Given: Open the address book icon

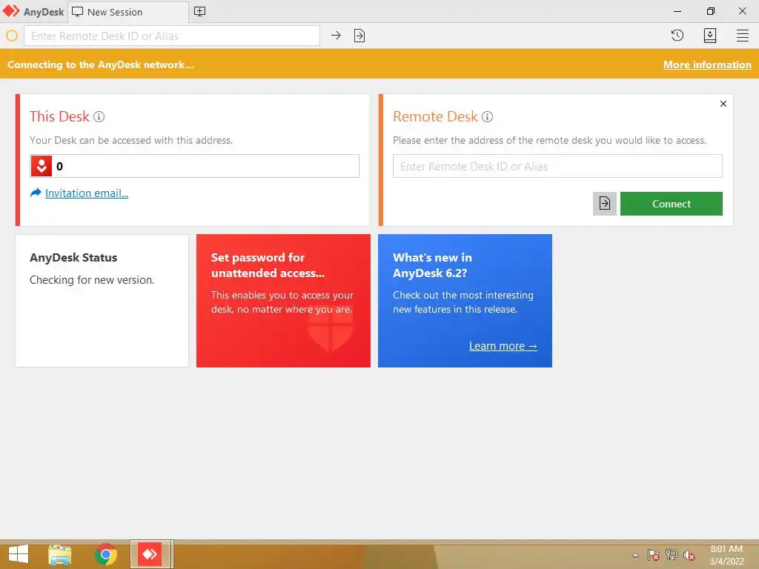Looking at the screenshot, I should [x=709, y=36].
